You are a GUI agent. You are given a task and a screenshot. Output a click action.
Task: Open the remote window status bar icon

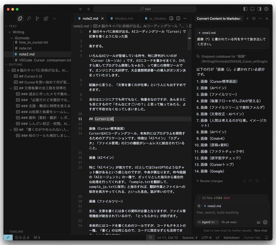[x=8, y=238]
